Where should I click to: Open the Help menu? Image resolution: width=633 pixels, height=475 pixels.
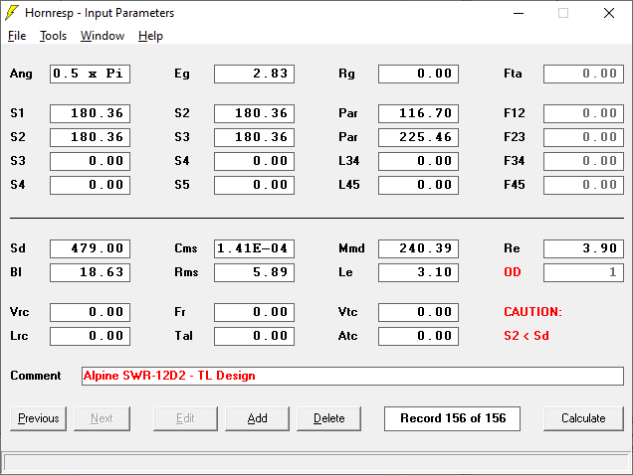click(150, 36)
